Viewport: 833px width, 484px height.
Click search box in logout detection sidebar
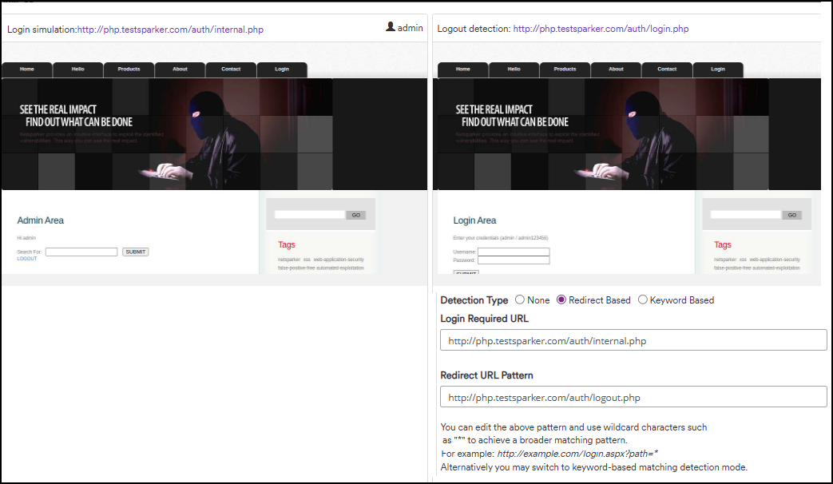pos(746,215)
